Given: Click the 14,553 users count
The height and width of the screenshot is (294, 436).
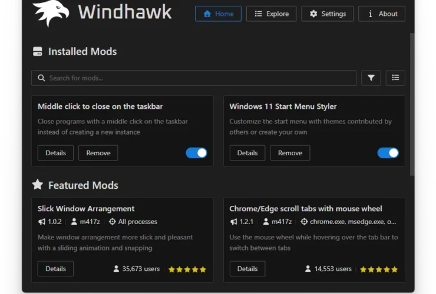Looking at the screenshot, I should coord(333,269).
